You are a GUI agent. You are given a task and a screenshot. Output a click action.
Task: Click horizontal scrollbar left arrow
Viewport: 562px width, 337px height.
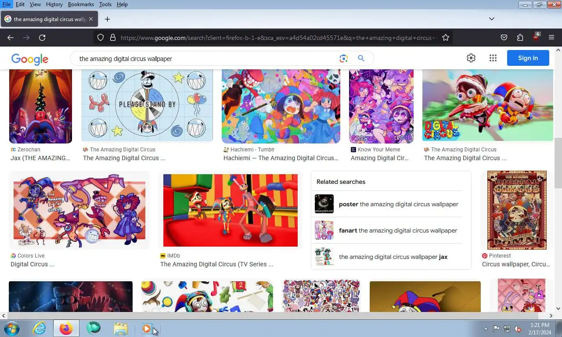coord(4,315)
